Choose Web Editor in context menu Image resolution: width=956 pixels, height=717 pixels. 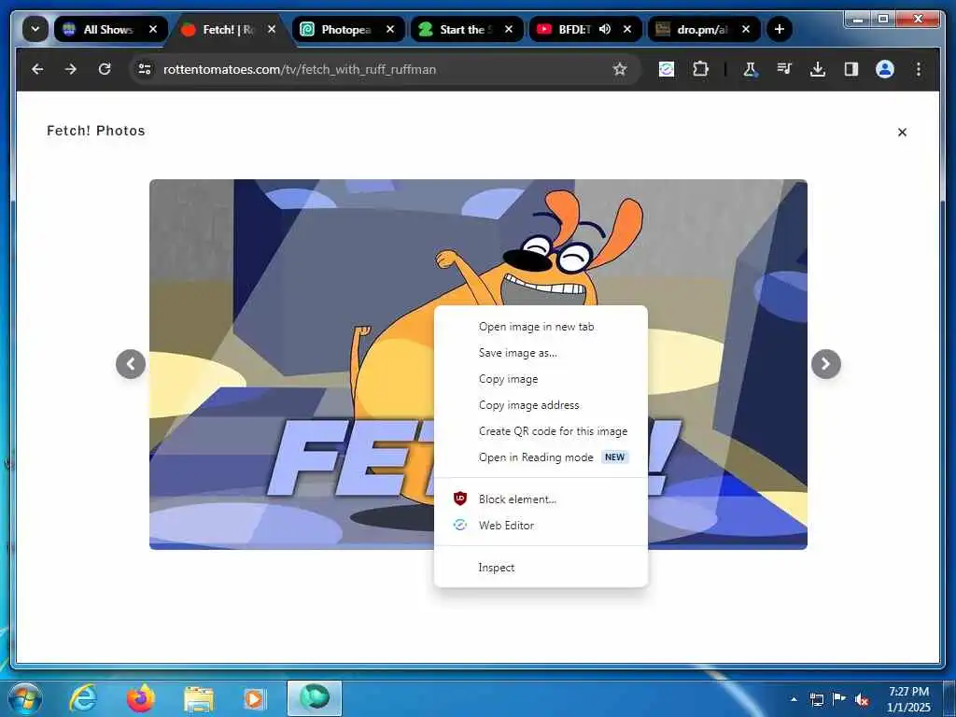(541, 526)
